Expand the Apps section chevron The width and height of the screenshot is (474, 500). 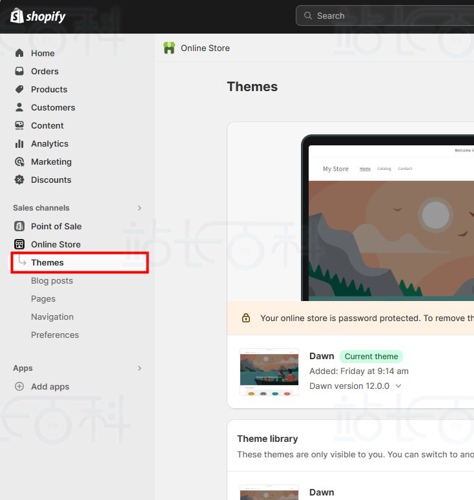coord(139,368)
